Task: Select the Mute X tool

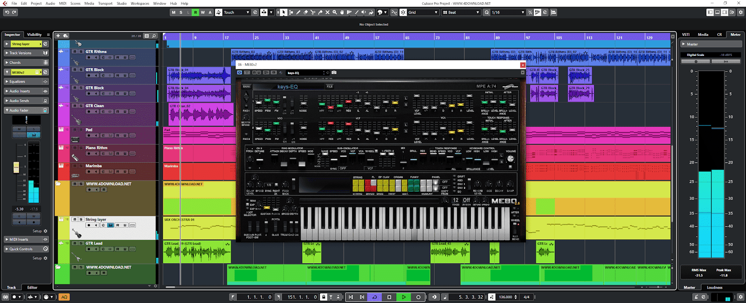Action: coord(327,12)
